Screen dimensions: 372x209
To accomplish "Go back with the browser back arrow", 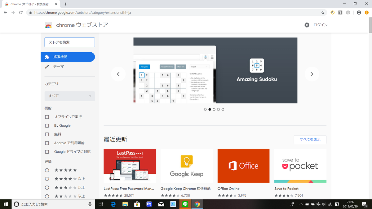I will pos(5,13).
